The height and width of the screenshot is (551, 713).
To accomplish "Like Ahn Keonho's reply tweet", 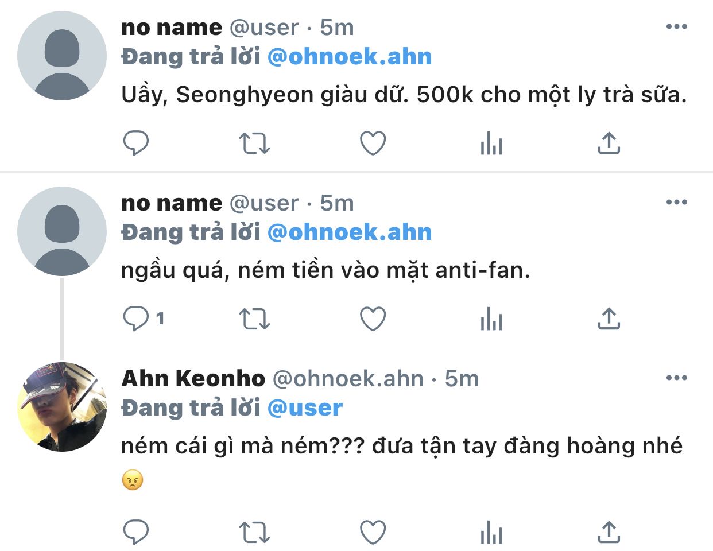I will (x=373, y=533).
